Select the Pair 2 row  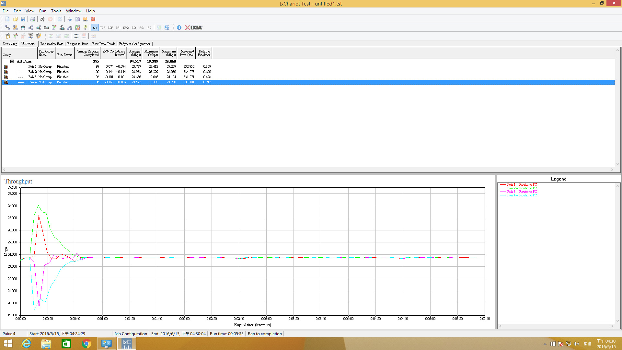pyautogui.click(x=308, y=72)
